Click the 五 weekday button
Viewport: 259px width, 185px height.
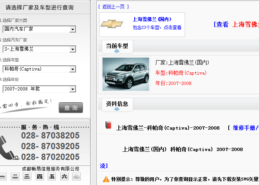tap(52, 177)
